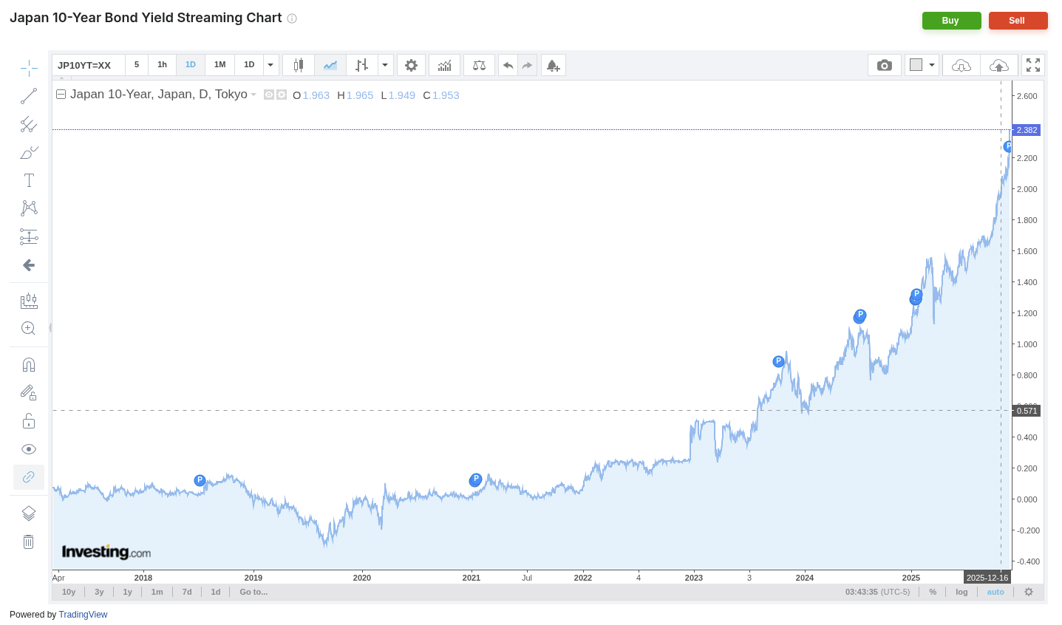Select the 1h interval

tap(162, 65)
